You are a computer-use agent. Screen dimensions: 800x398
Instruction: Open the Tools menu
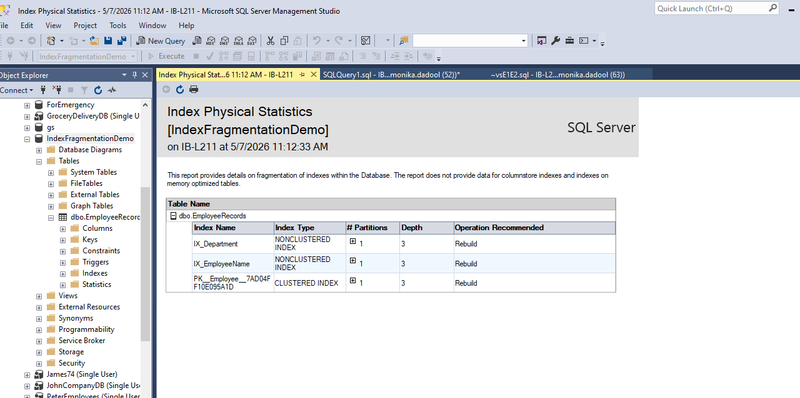pos(117,26)
